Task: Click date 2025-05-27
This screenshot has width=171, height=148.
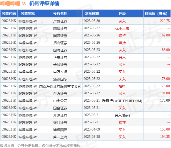Action: tap(92, 28)
